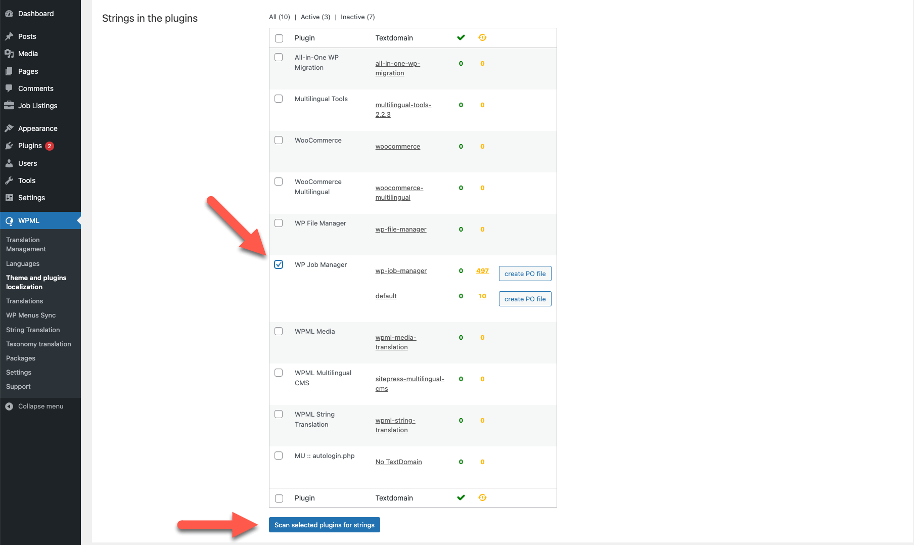Open the wp-job-manager textdomain link

(401, 271)
